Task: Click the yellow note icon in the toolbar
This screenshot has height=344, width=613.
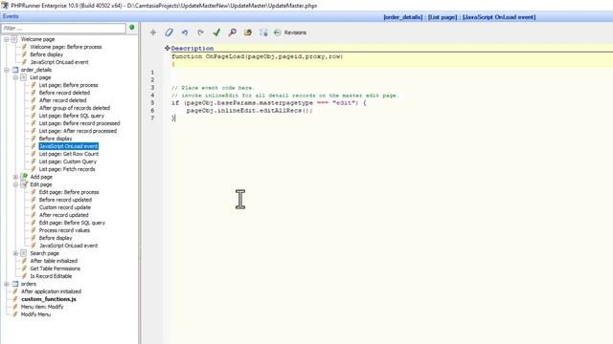Action: pos(248,32)
